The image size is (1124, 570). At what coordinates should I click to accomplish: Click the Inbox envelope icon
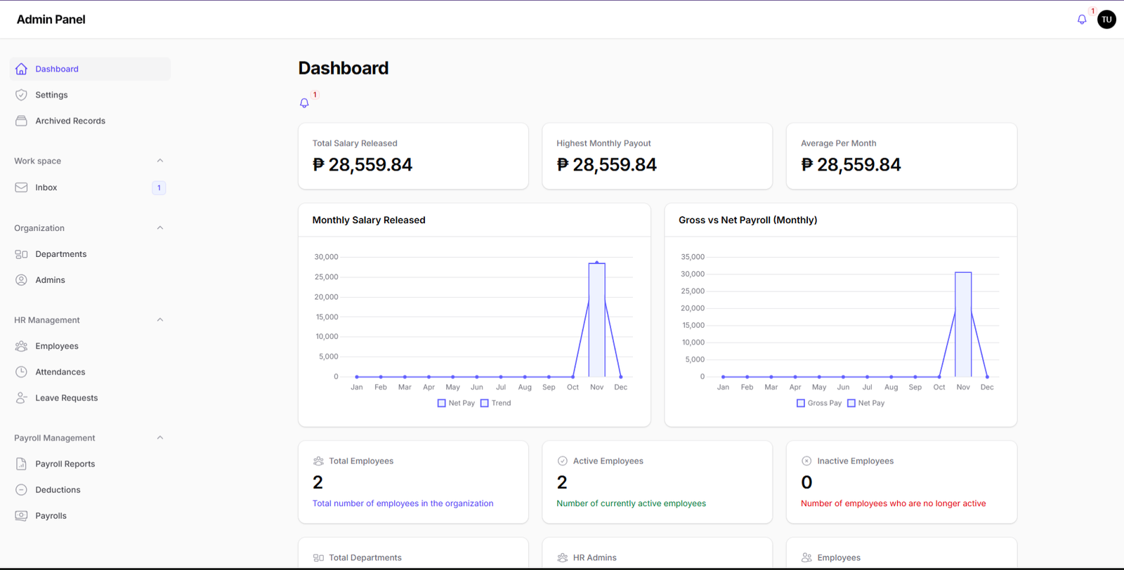[21, 187]
